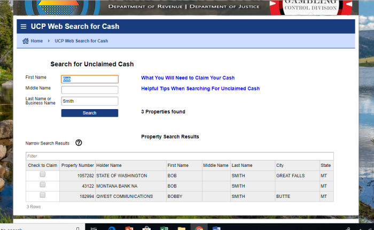The image size is (374, 230).
Task: Open What You Will Need to Claim link
Action: (188, 78)
